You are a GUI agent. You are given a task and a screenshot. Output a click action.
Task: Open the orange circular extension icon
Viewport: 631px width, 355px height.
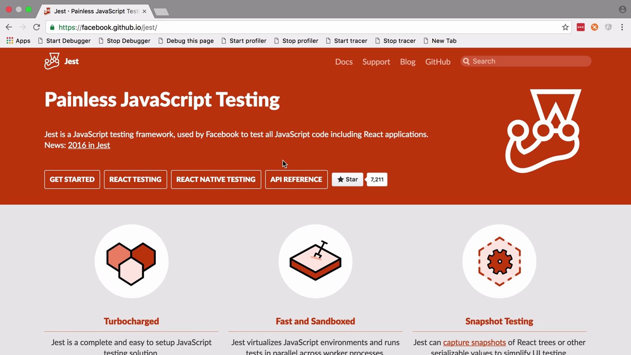[595, 27]
